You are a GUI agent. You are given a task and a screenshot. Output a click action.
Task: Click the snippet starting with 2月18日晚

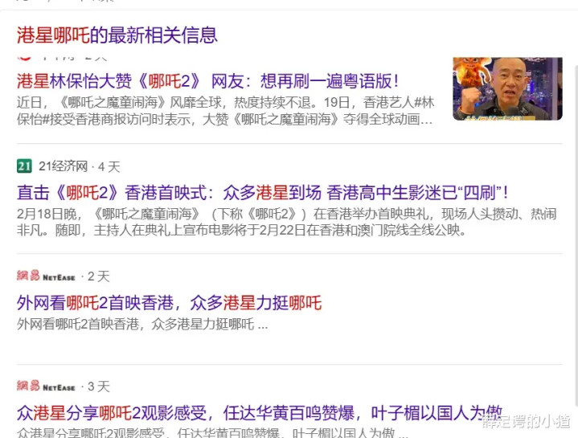pyautogui.click(x=286, y=222)
